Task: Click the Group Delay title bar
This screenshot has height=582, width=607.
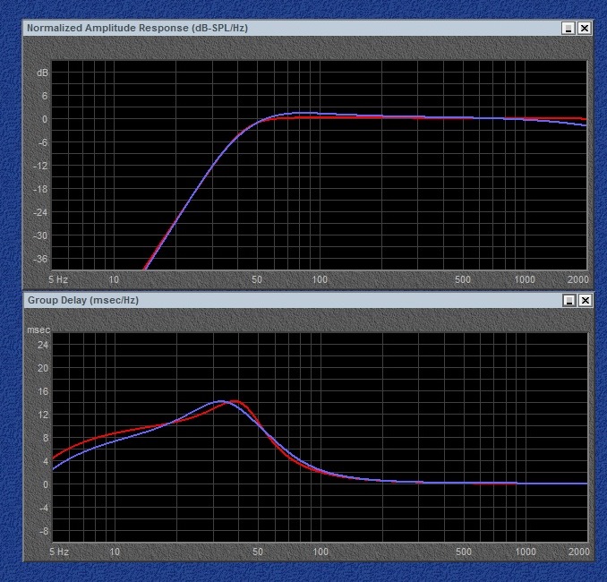Action: [x=269, y=300]
